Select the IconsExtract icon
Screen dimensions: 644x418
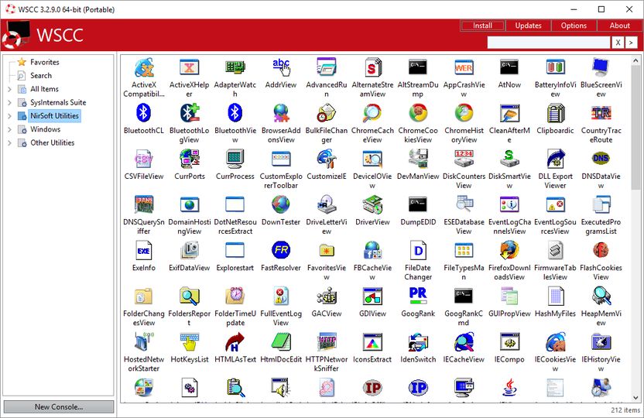(x=372, y=341)
